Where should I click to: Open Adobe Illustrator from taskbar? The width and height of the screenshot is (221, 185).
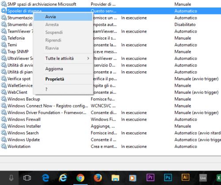click(x=185, y=178)
